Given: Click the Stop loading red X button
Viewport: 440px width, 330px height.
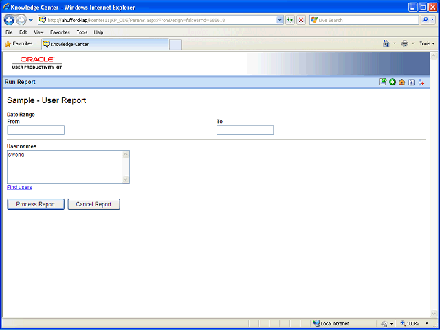Looking at the screenshot, I should (x=301, y=20).
